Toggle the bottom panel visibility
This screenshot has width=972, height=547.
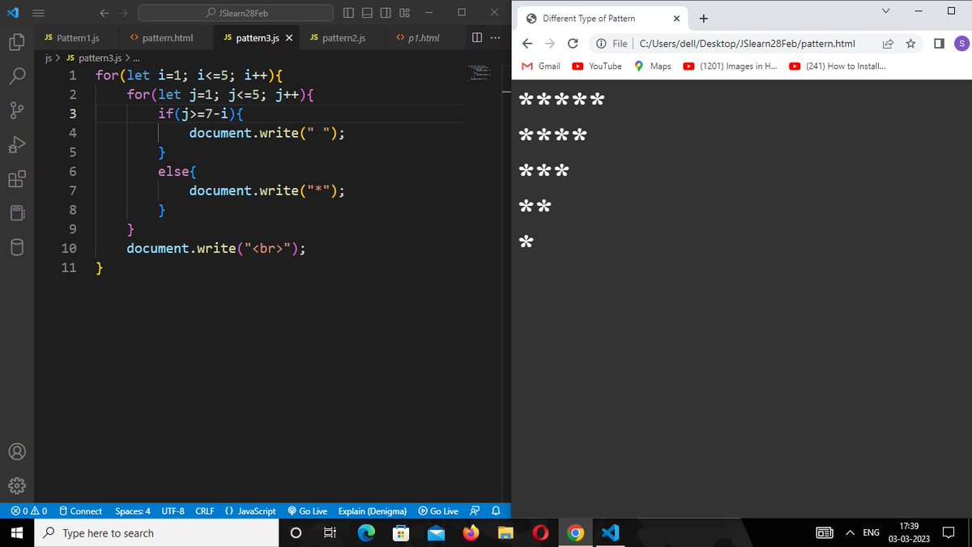(x=367, y=13)
